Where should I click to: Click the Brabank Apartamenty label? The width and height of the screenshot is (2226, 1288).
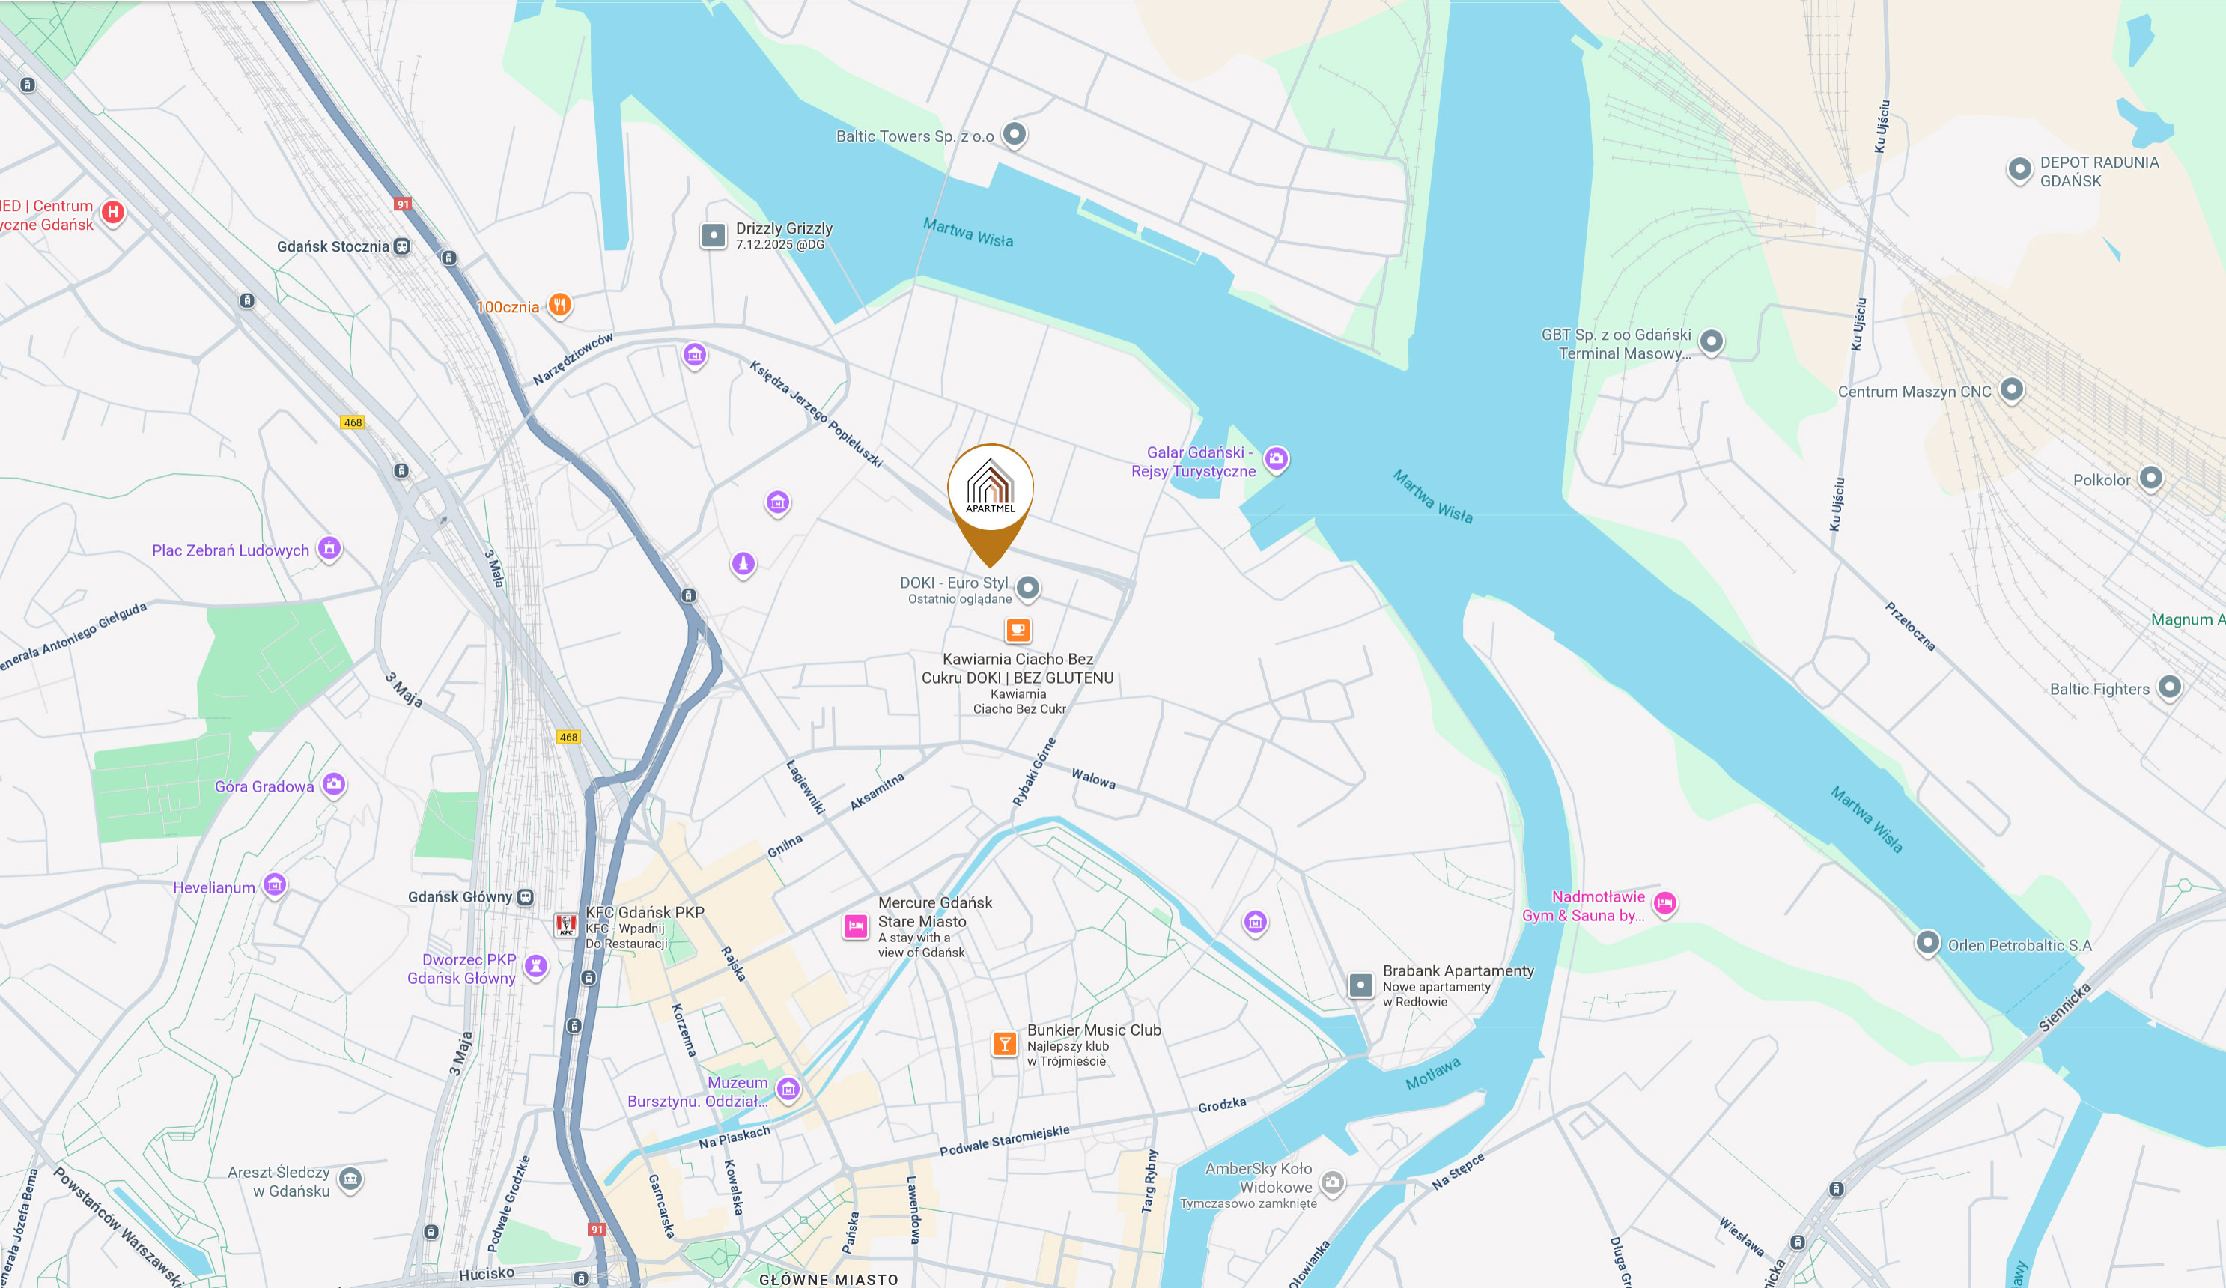[1459, 970]
